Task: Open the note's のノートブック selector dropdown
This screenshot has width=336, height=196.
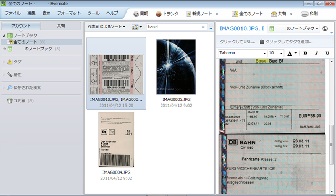Action: coord(293,28)
